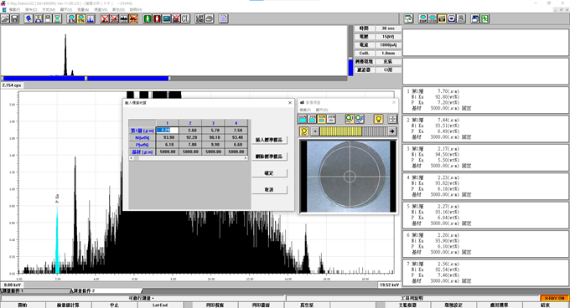
Task: Select the 2.60 thickness cell in column 2
Action: [190, 131]
